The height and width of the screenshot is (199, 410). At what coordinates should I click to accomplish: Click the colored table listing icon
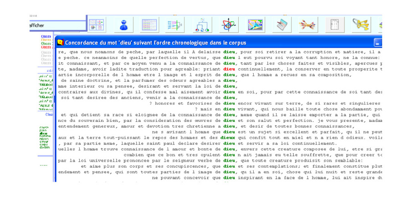tap(149, 25)
